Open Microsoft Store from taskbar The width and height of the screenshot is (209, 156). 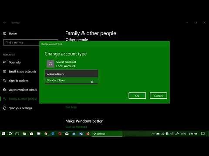point(31,134)
